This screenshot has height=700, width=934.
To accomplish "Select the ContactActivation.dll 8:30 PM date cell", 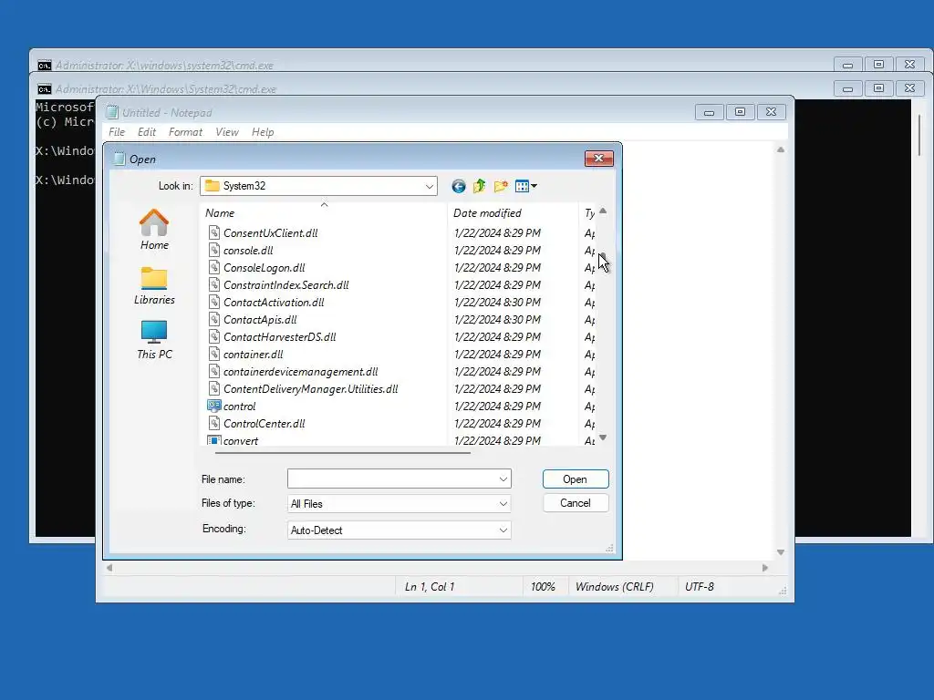I will pos(497,303).
